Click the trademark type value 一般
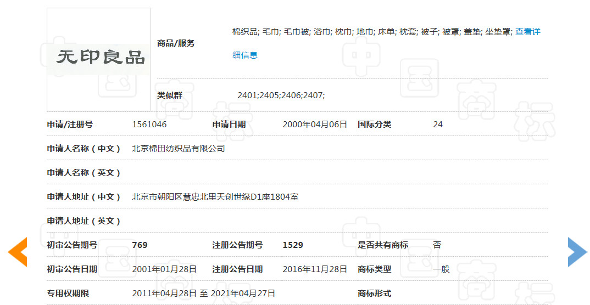Screen dimensions: 590x305 click(x=441, y=269)
